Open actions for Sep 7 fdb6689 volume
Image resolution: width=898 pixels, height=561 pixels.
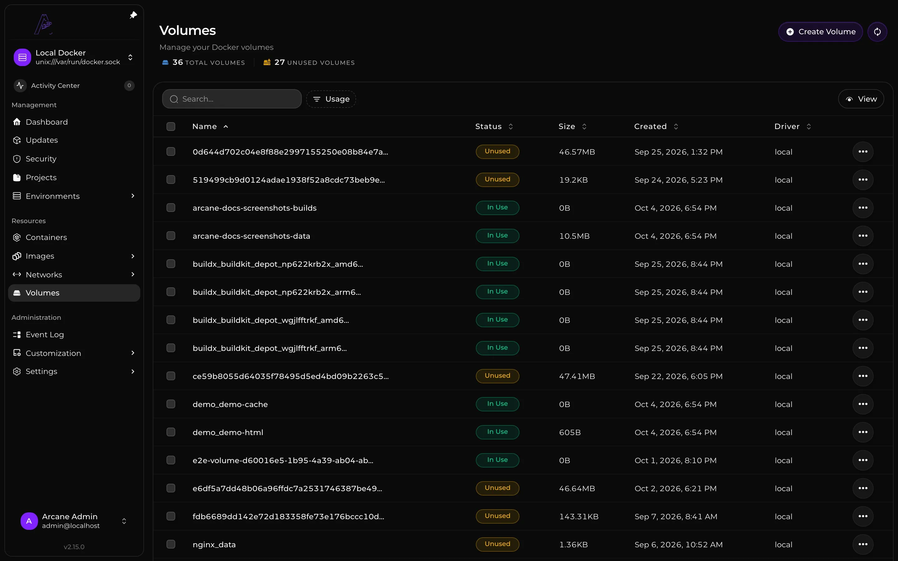(x=863, y=516)
